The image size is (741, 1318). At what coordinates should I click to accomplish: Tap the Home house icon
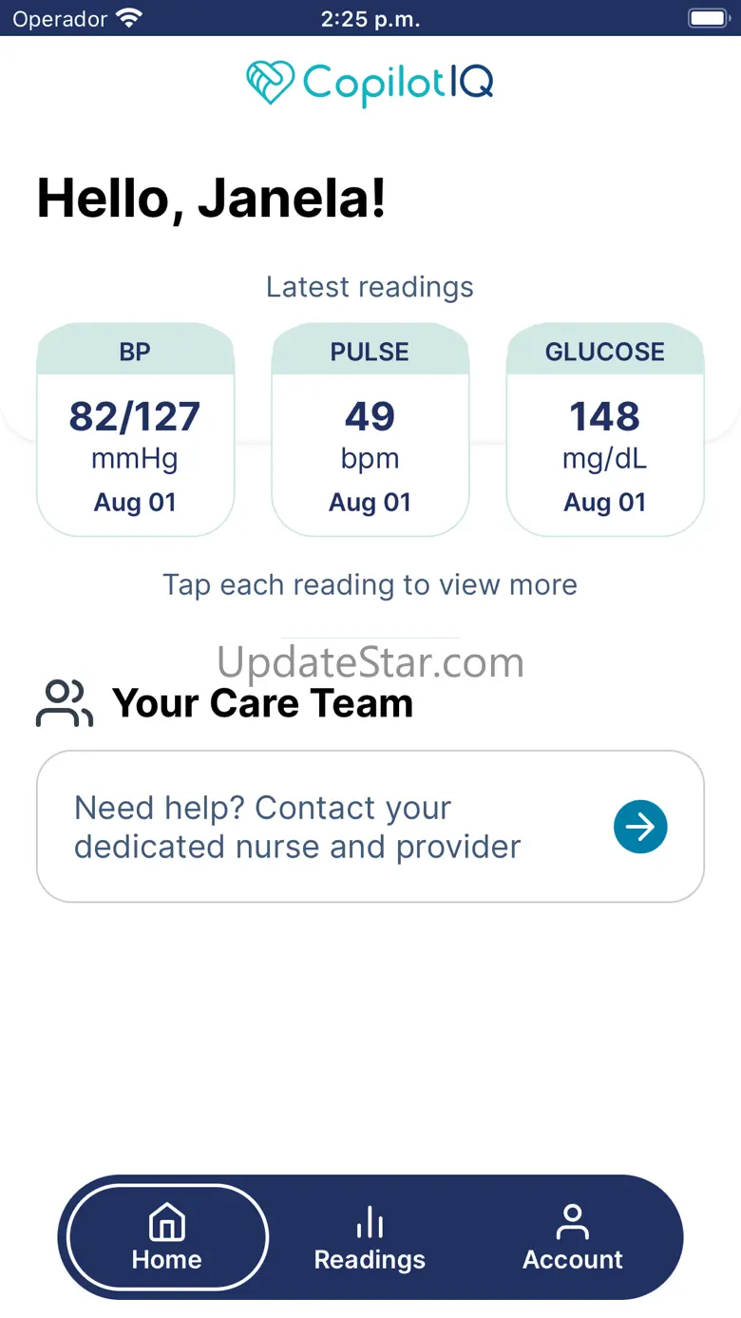tap(167, 1222)
